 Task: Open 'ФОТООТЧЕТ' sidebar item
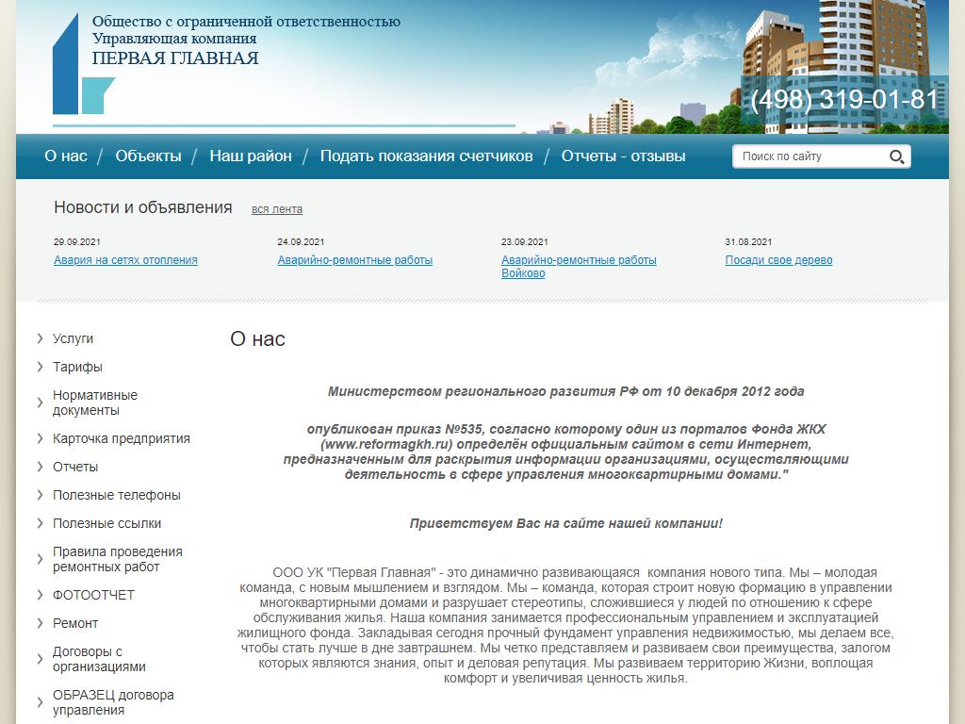pyautogui.click(x=93, y=595)
